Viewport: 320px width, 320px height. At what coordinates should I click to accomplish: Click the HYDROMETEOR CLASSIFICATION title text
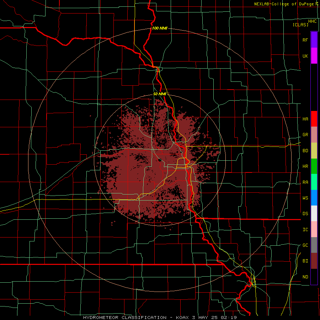click(x=125, y=318)
